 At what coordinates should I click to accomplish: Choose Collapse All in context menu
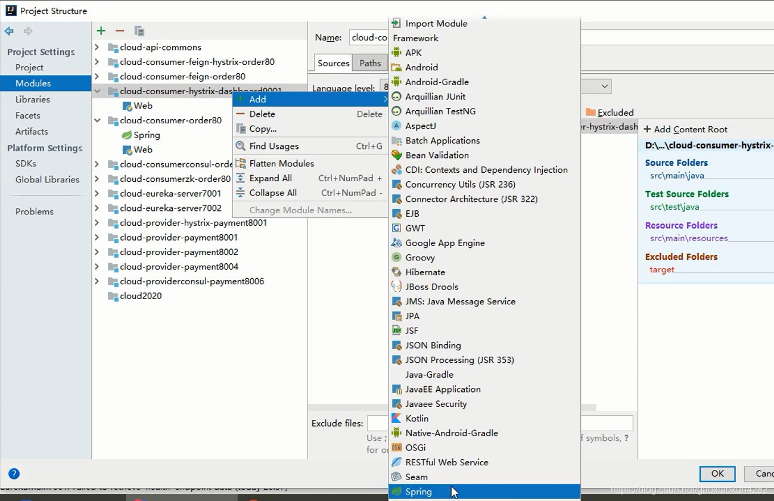[x=310, y=192]
